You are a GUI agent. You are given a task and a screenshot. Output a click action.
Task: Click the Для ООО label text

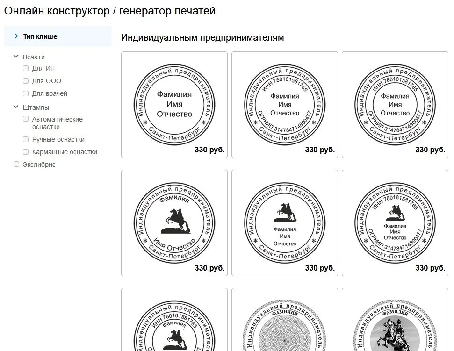click(x=47, y=81)
